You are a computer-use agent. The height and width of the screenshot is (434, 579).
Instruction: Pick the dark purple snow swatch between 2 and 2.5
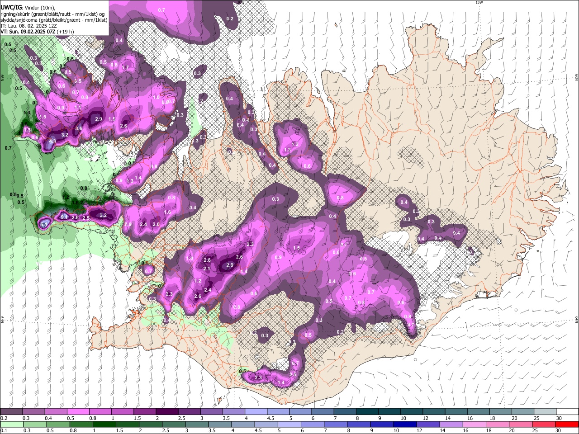click(x=166, y=411)
